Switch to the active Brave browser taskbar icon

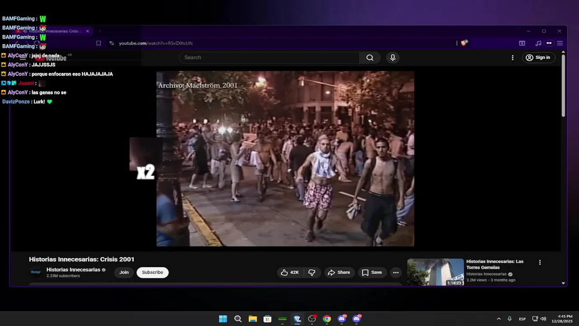(x=297, y=319)
